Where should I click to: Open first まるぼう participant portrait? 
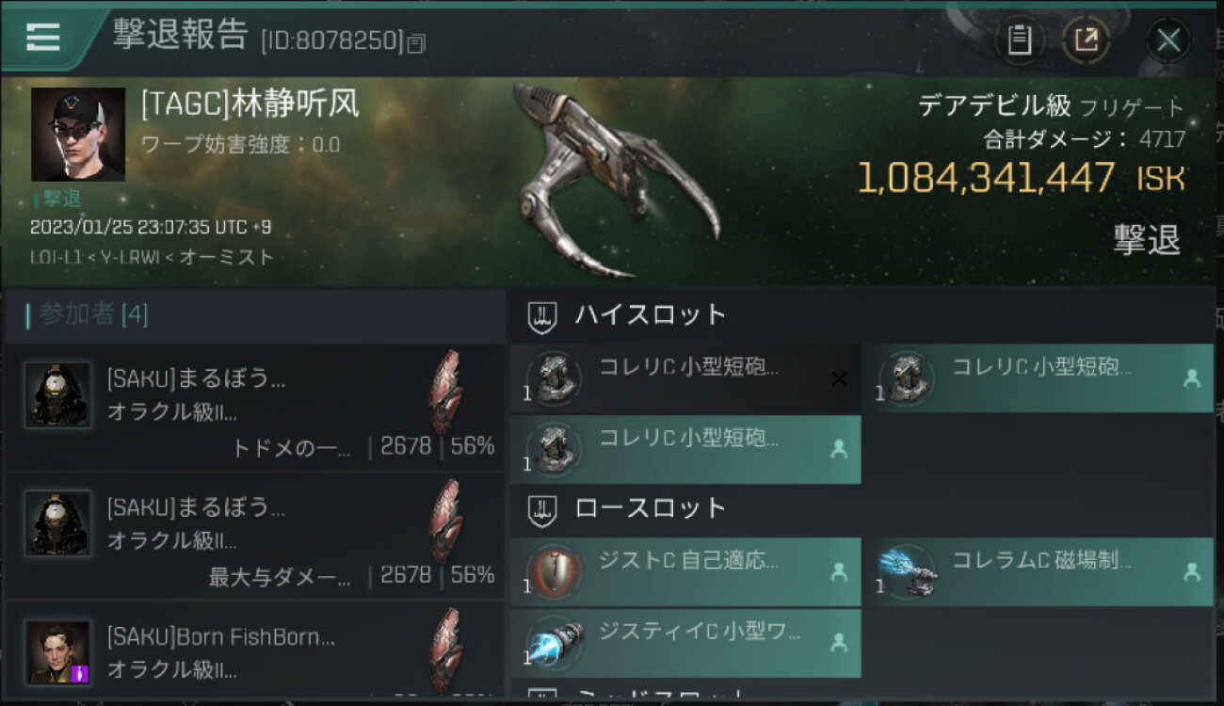58,395
